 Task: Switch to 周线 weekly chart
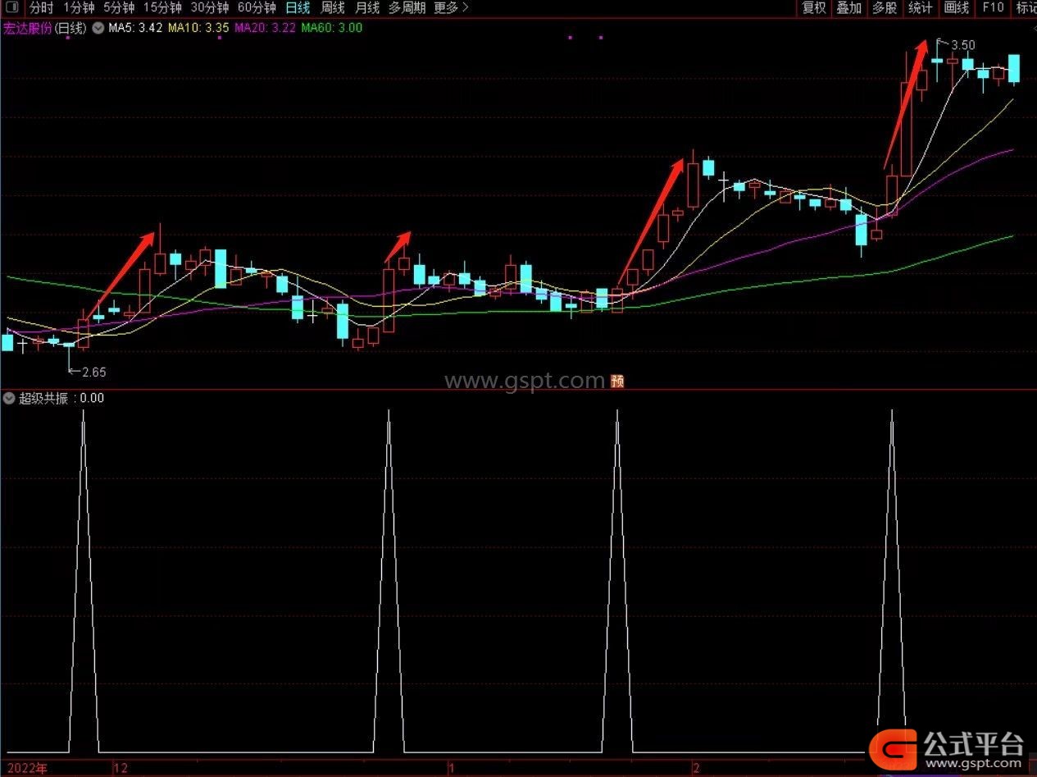333,8
